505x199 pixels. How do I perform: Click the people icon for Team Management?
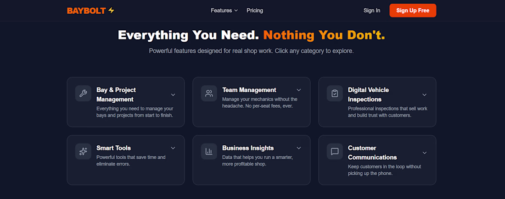point(209,94)
